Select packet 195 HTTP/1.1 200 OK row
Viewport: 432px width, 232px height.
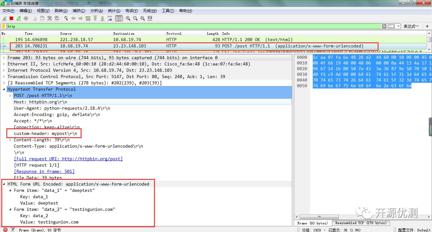[x=213, y=40]
